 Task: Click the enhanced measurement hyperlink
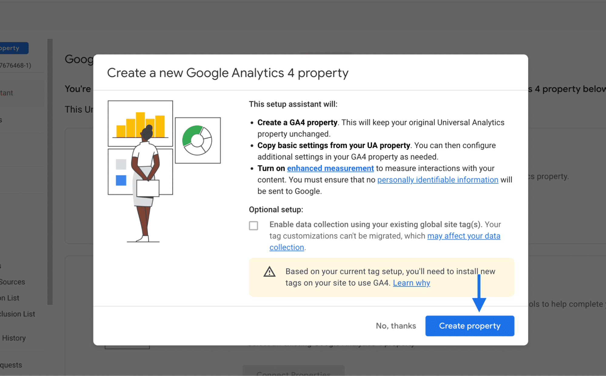[330, 168]
